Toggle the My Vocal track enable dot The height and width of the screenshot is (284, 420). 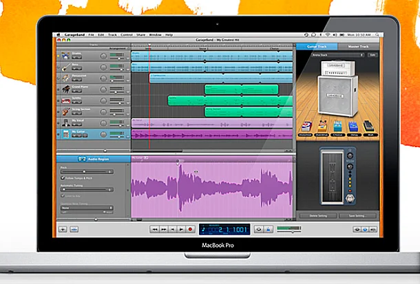coord(58,123)
